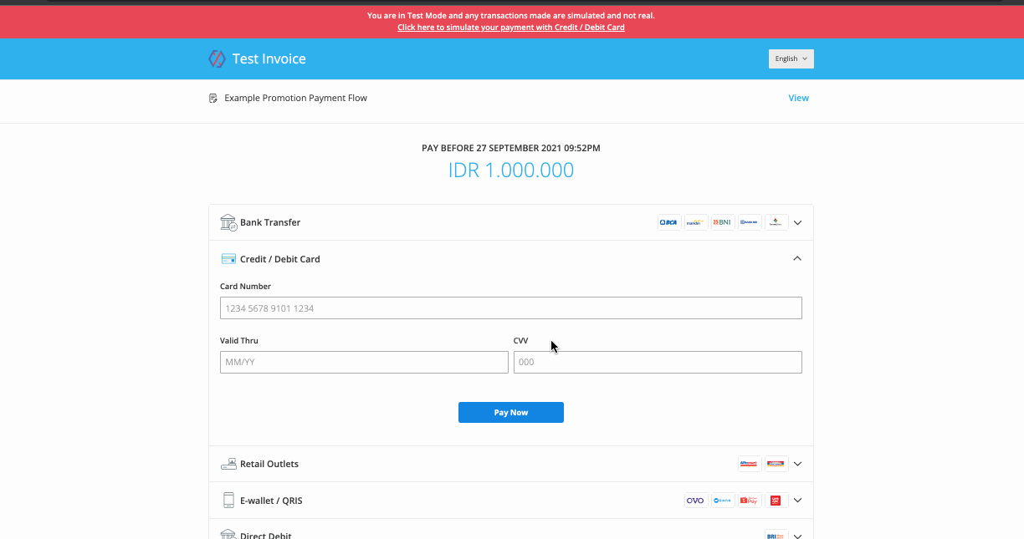This screenshot has width=1024, height=539.
Task: Select the ShopeePay logo
Action: [749, 501]
